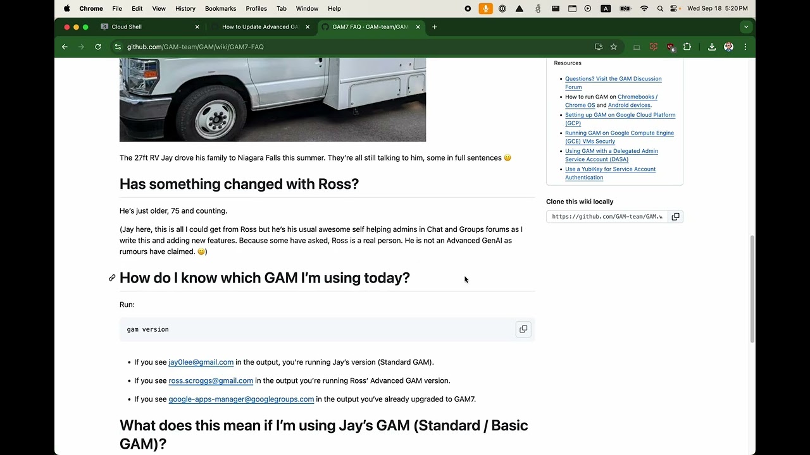Screen dimensions: 810x455
Task: Open the Help menu
Action: 334,8
